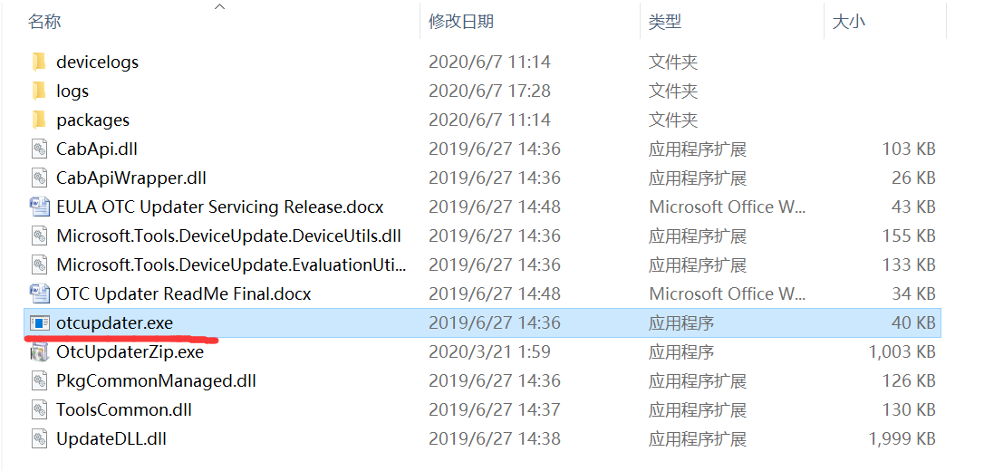Click the OTC Updater ReadMe document icon
Image resolution: width=984 pixels, height=471 pixels.
coord(39,293)
